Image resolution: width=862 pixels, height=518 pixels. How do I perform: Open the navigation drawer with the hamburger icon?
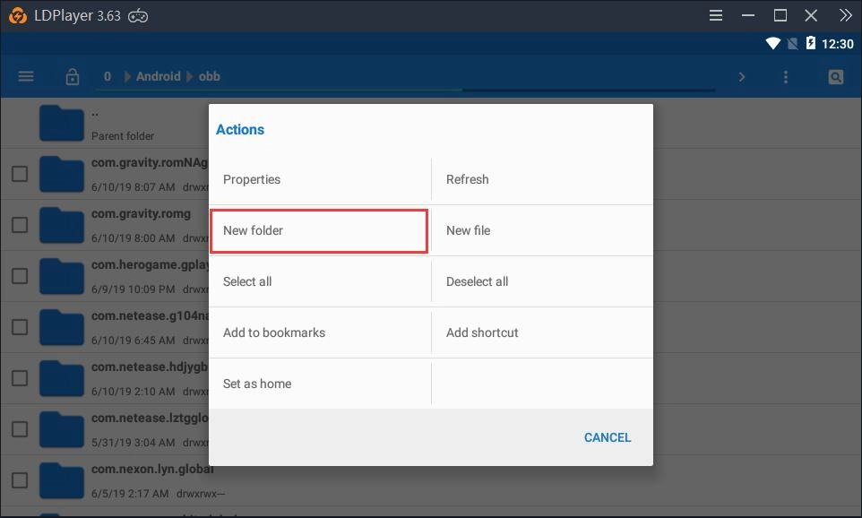(25, 76)
